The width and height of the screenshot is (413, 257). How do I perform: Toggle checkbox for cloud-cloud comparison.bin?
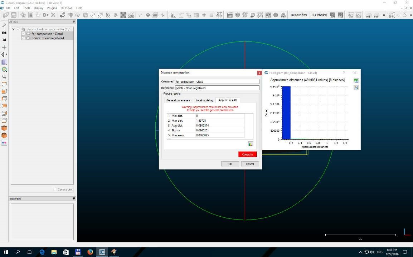click(x=18, y=29)
